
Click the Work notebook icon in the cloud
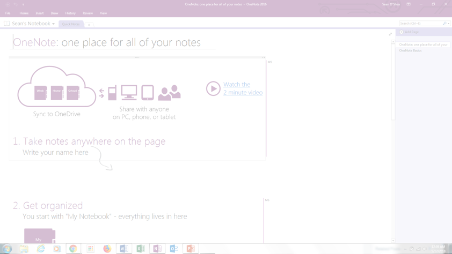(41, 93)
